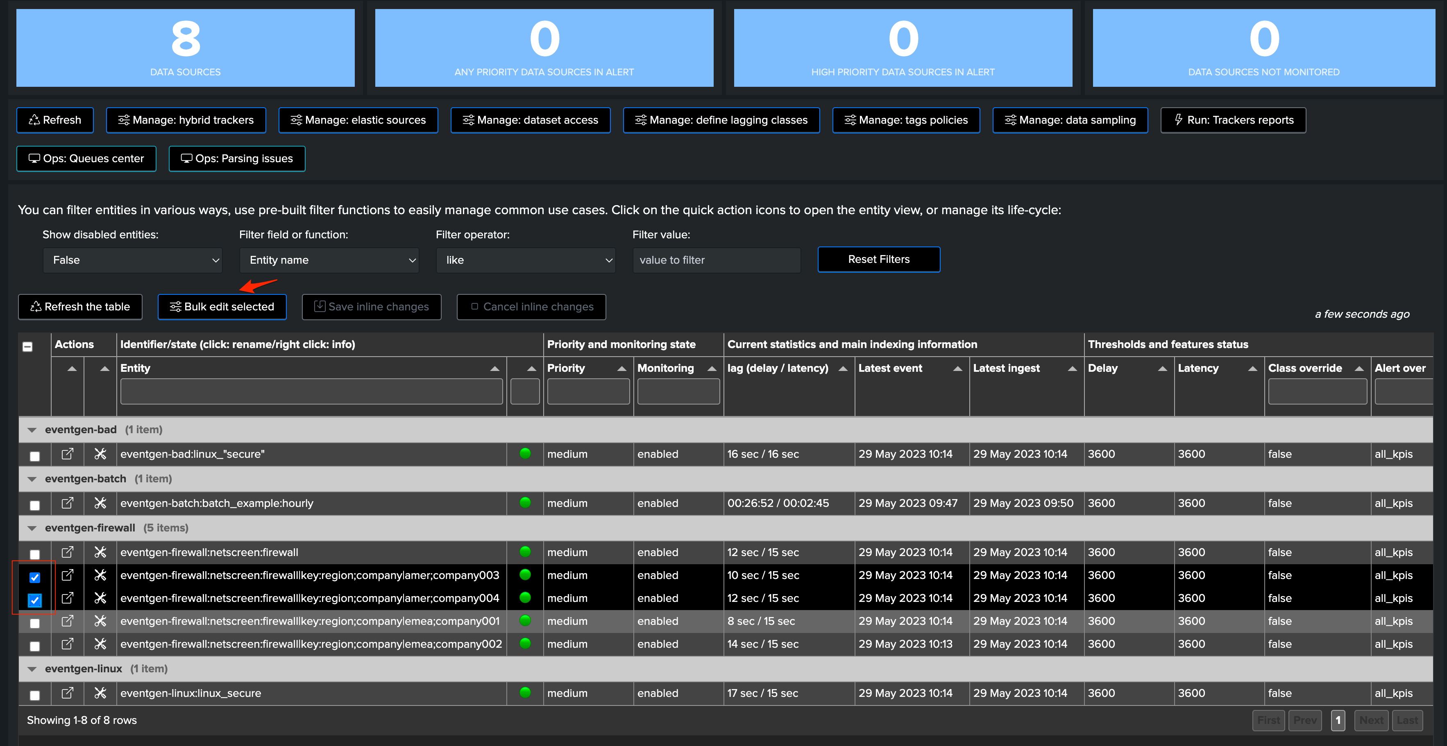1447x746 pixels.
Task: Open entity view for eventgen-linux:linux_secure
Action: point(68,693)
